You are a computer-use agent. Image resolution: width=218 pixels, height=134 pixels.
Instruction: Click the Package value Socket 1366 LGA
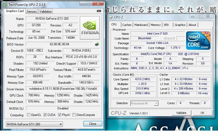[157, 43]
